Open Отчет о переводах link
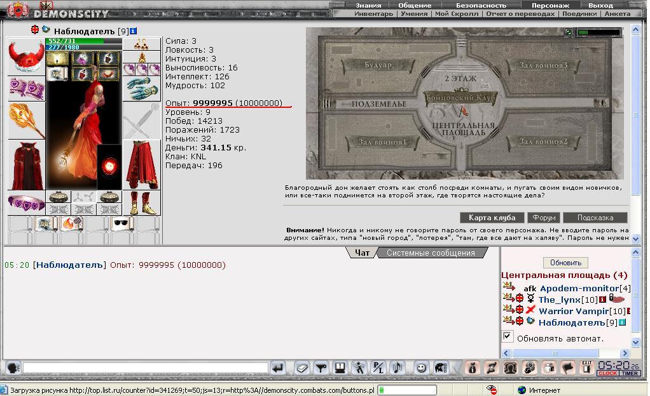The image size is (650, 396). pyautogui.click(x=520, y=14)
